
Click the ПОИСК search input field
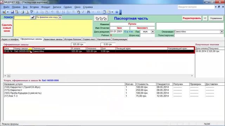tap(22, 17)
